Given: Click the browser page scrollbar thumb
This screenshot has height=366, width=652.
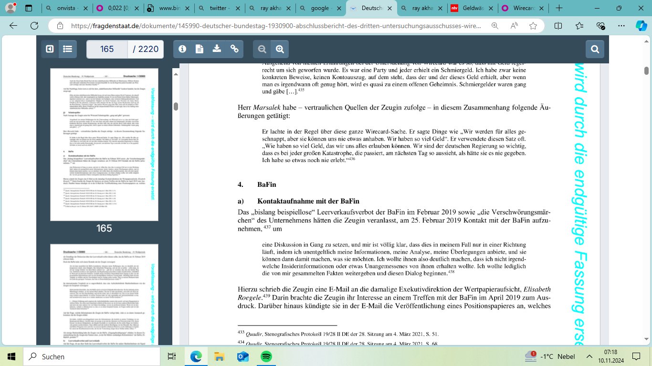Looking at the screenshot, I should [x=647, y=71].
